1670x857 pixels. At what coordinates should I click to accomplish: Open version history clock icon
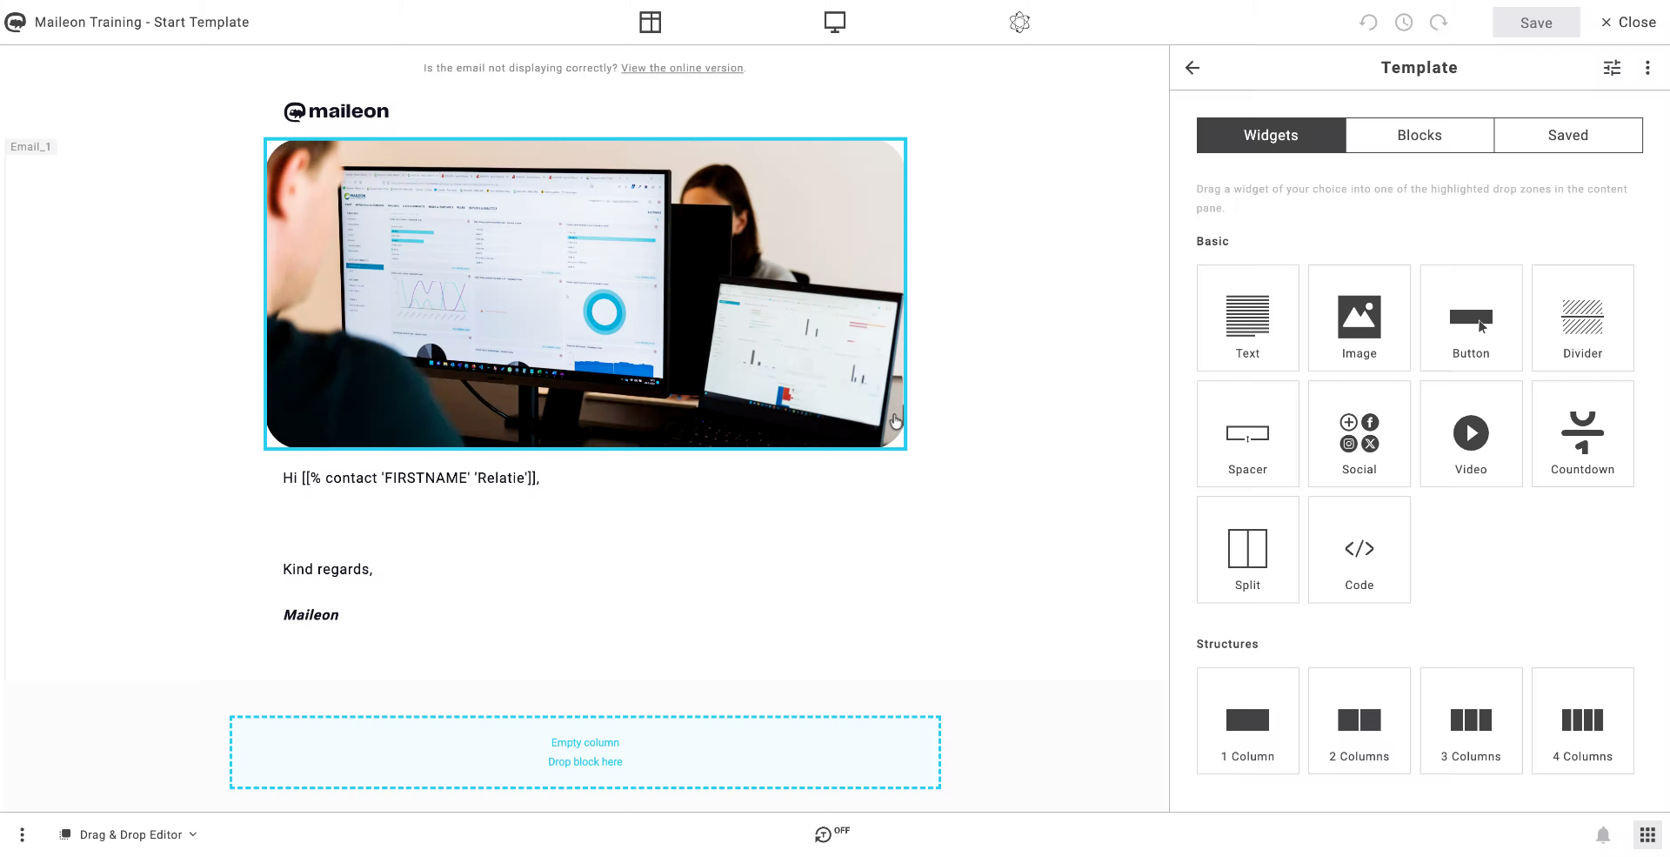pyautogui.click(x=1404, y=23)
